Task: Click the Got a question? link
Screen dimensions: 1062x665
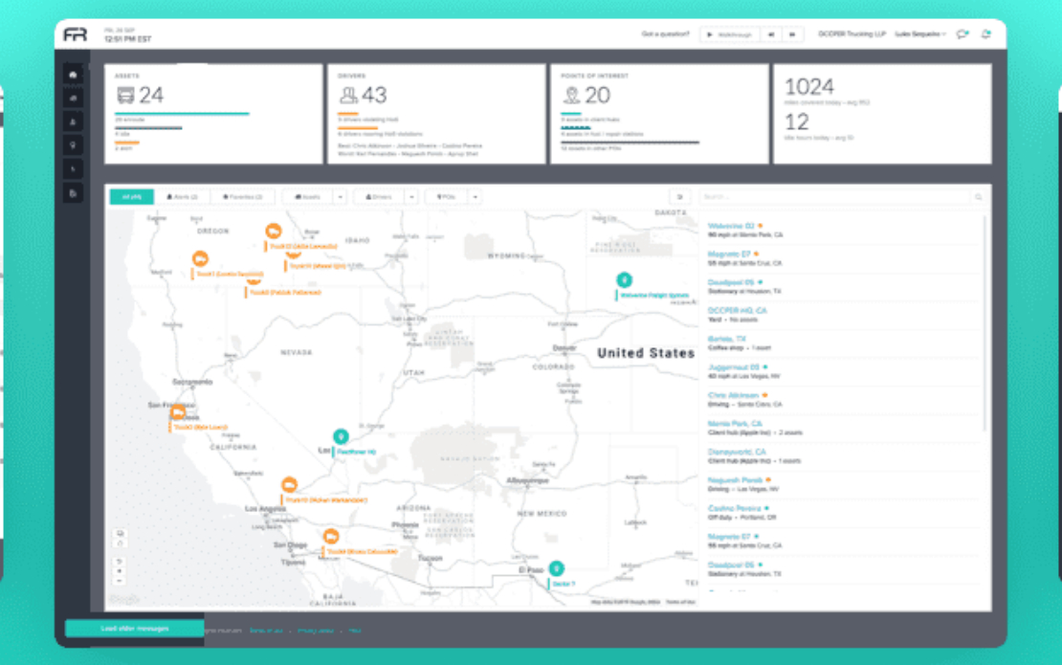Action: 665,33
